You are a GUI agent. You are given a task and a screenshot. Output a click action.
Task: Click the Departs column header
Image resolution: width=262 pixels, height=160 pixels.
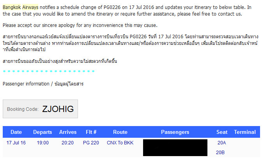[x=42, y=132]
